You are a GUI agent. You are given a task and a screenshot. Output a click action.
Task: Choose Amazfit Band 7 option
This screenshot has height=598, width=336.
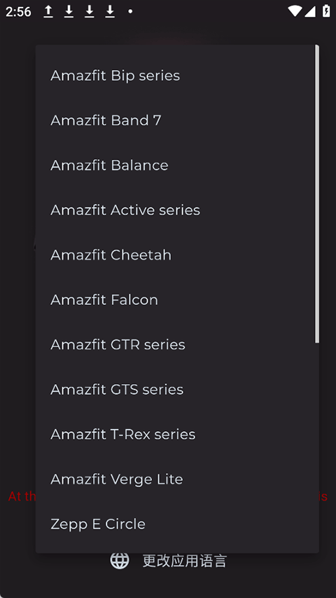[177, 121]
